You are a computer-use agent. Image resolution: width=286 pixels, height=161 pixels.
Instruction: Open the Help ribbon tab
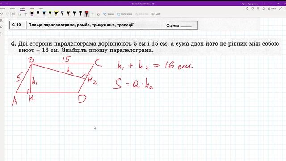point(41,8)
